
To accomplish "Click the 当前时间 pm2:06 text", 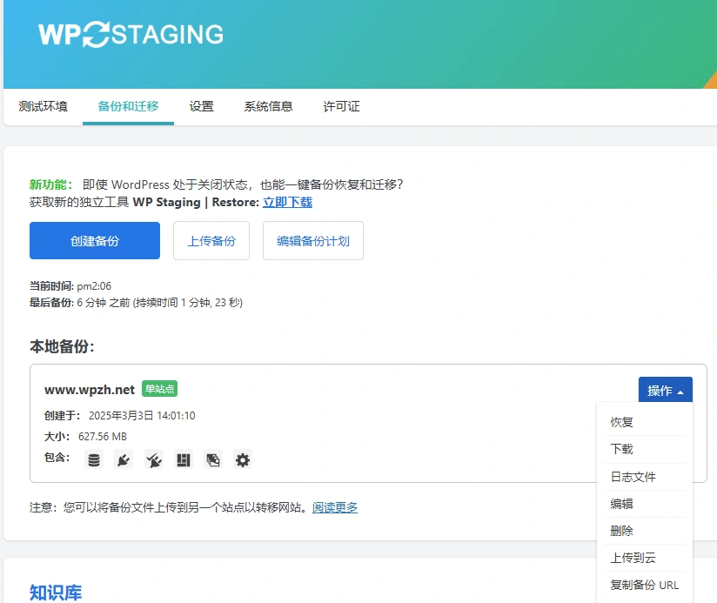I will click(x=70, y=286).
